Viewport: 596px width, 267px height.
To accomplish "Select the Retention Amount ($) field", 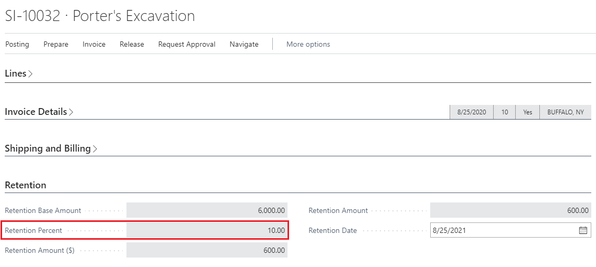I will point(207,250).
